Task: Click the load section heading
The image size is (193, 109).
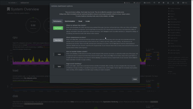Action: pos(15,71)
